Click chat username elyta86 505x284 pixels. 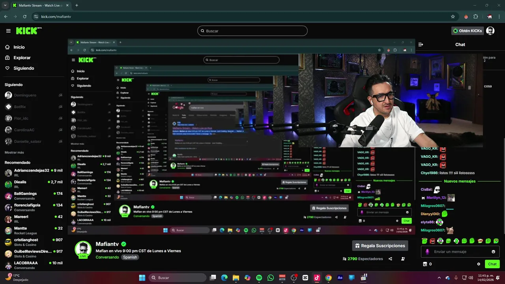click(x=427, y=222)
